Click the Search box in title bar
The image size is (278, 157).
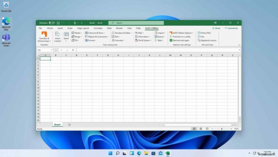(136, 23)
